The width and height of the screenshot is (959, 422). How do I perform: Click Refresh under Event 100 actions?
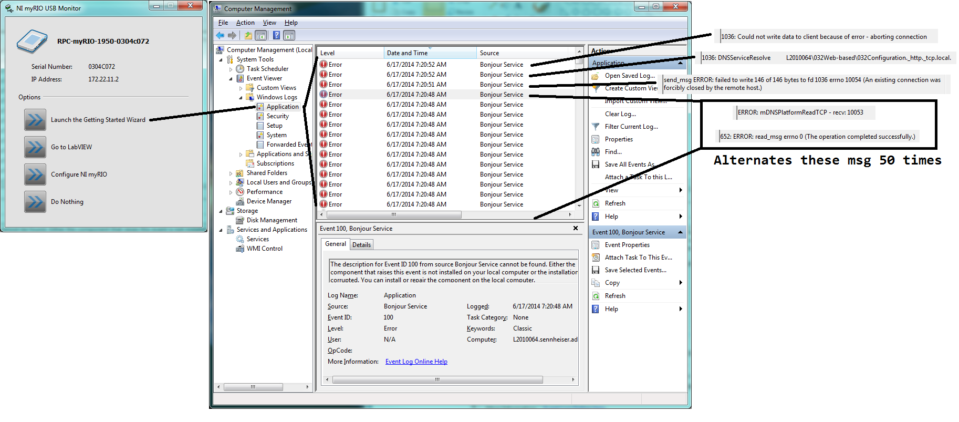coord(615,296)
